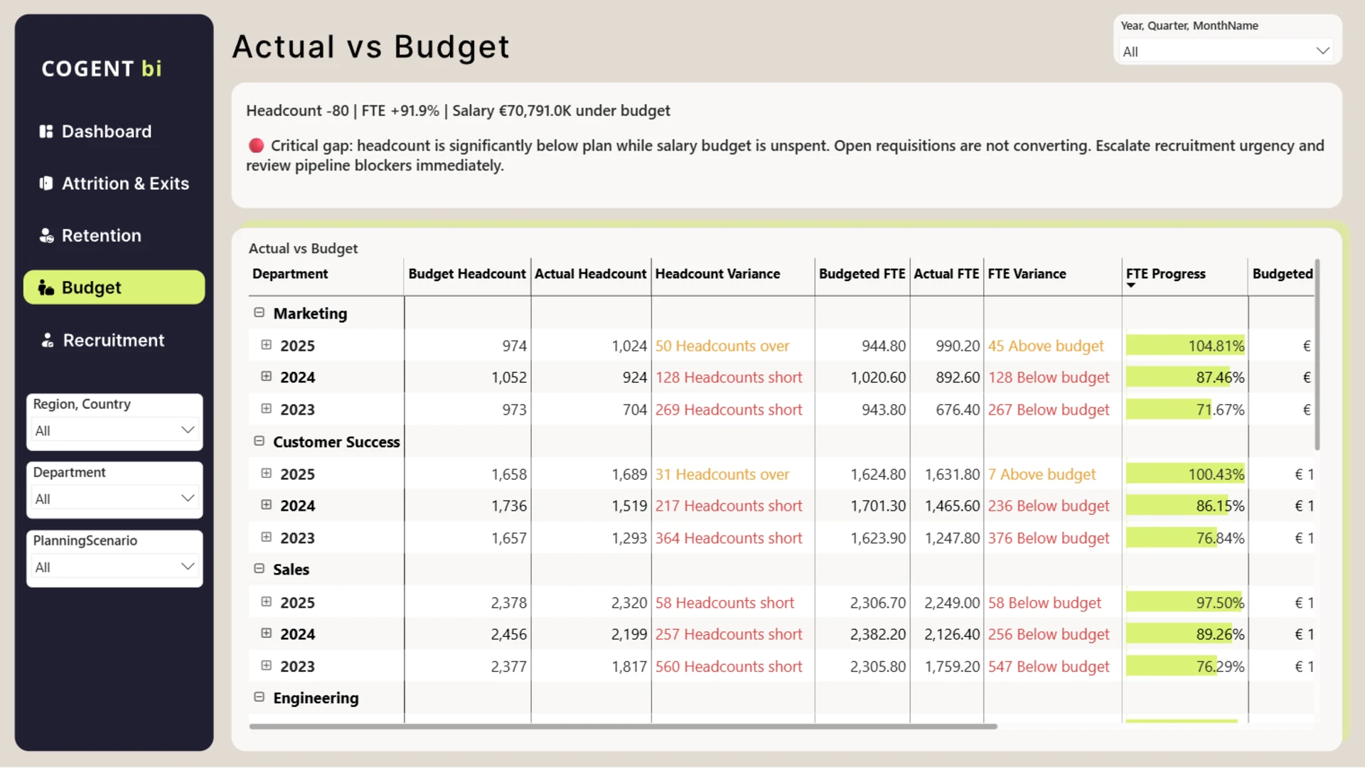Go to the Recruitment page
Viewport: 1365px width, 768px height.
click(x=114, y=340)
